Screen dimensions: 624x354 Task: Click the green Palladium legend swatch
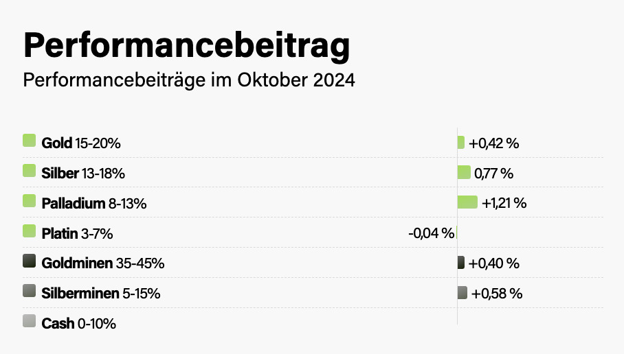click(29, 201)
